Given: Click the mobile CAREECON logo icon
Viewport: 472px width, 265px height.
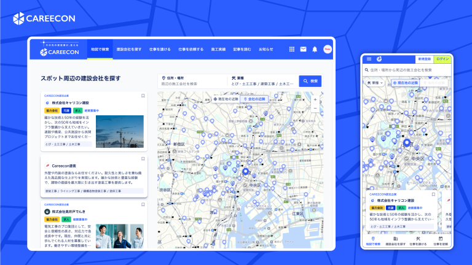Looking at the screenshot, I should pyautogui.click(x=379, y=59).
